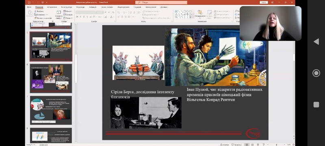Image resolution: width=325 pixels, height=146 pixels.
Task: Select the text box shape in the shapes gallery
Action: pyautogui.click(x=176, y=12)
